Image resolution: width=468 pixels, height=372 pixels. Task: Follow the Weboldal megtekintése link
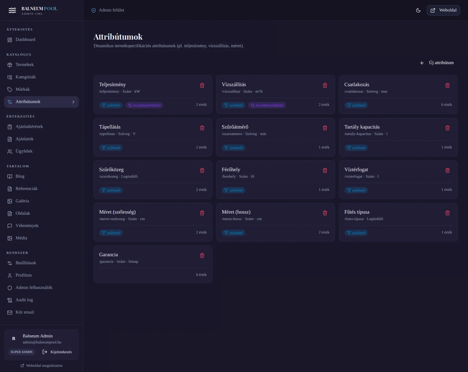pos(42,366)
